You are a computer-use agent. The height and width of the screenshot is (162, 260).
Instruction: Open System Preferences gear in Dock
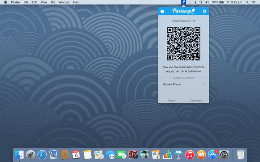coord(224,155)
